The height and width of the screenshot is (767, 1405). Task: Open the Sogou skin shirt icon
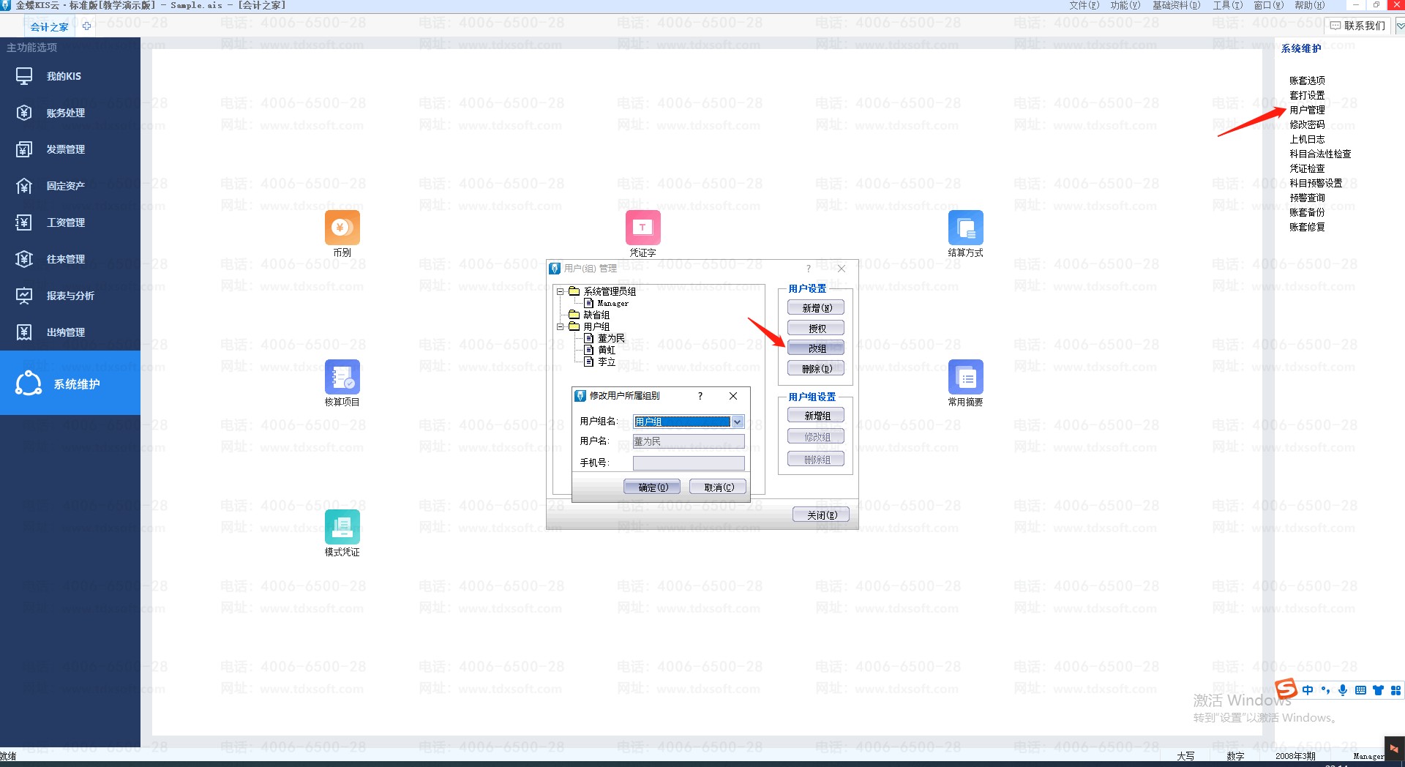[x=1378, y=690]
